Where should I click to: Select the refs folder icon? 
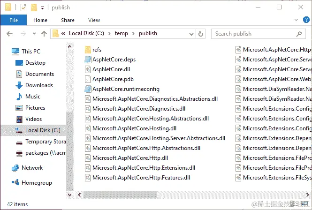coord(88,50)
